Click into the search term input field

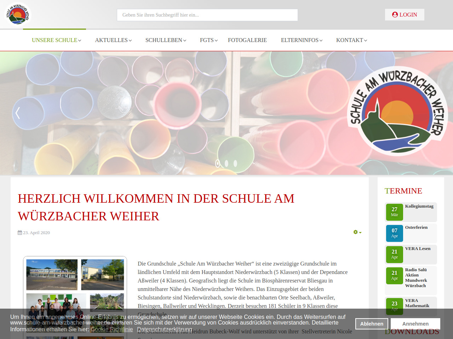coord(207,15)
